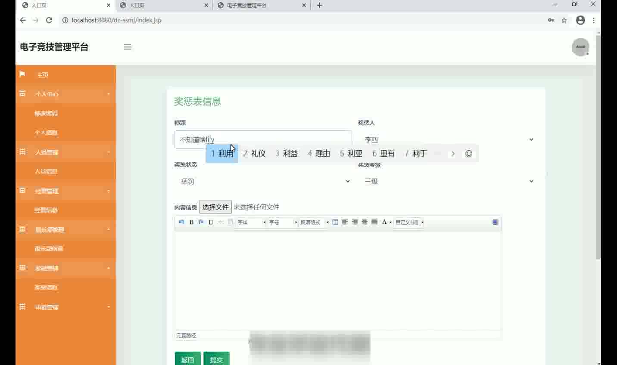Expand the 申请管理 menu arrow
The height and width of the screenshot is (365, 617).
[x=109, y=307]
